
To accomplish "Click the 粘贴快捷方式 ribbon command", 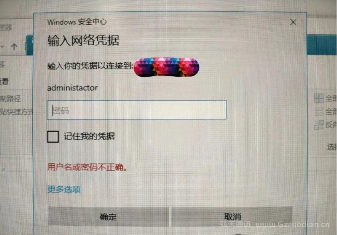I will (x=16, y=112).
